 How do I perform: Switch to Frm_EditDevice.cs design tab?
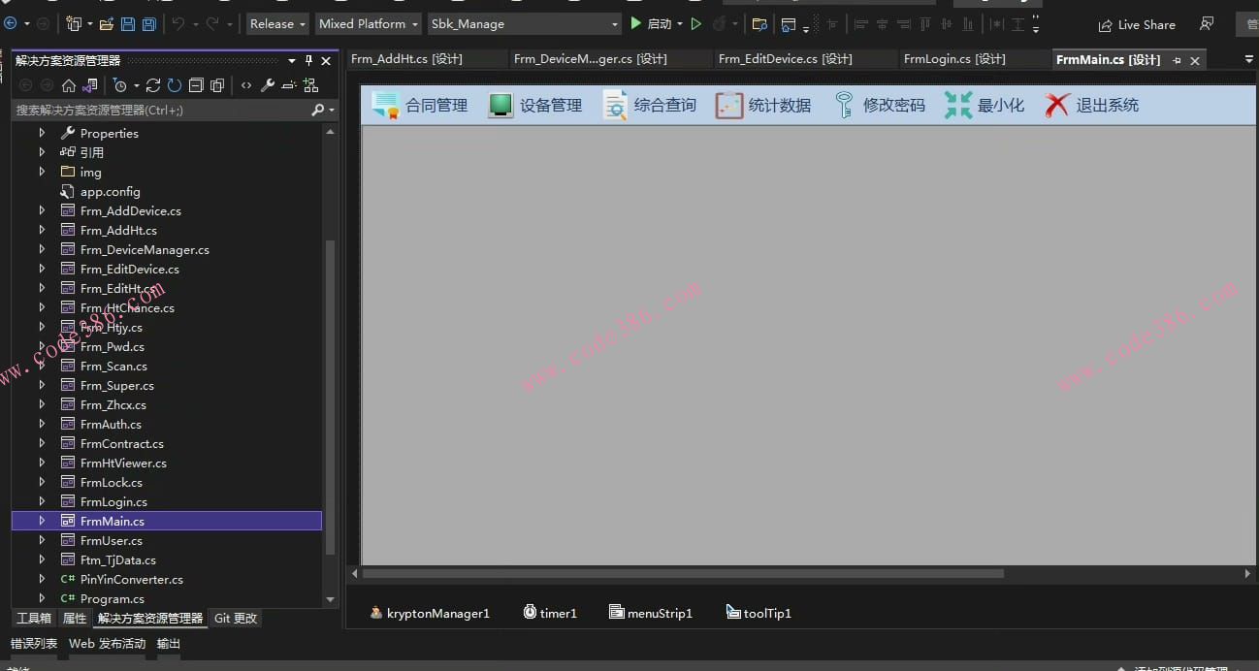(785, 59)
